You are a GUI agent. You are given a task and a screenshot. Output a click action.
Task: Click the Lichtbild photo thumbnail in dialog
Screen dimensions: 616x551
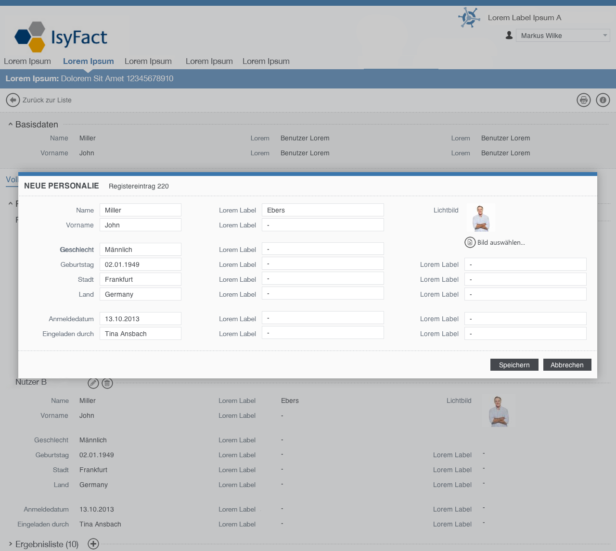(481, 218)
